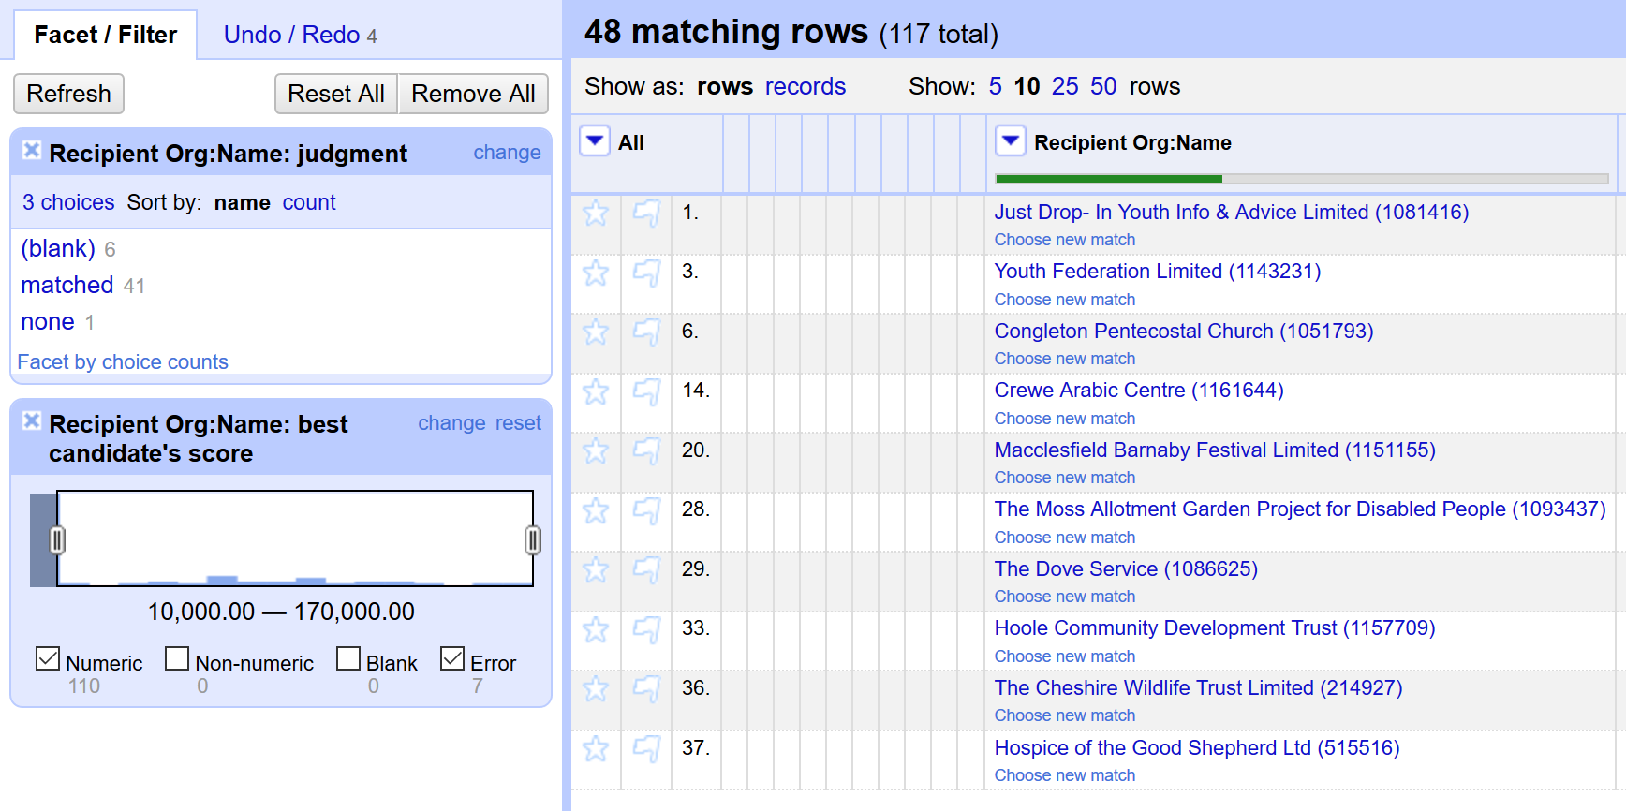The image size is (1626, 811).
Task: Flag row 33 Hoole Community Development Trust
Action: (646, 630)
